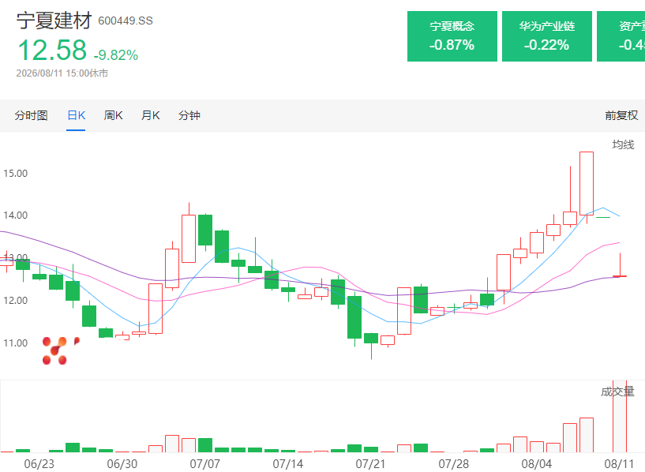The width and height of the screenshot is (645, 472).
Task: Click the -0.22% value on 华为产业链 card
Action: coord(546,45)
